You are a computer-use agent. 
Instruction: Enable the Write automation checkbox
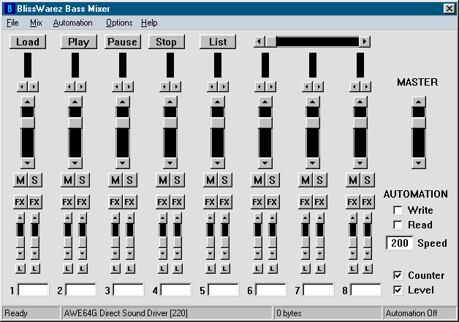[398, 210]
